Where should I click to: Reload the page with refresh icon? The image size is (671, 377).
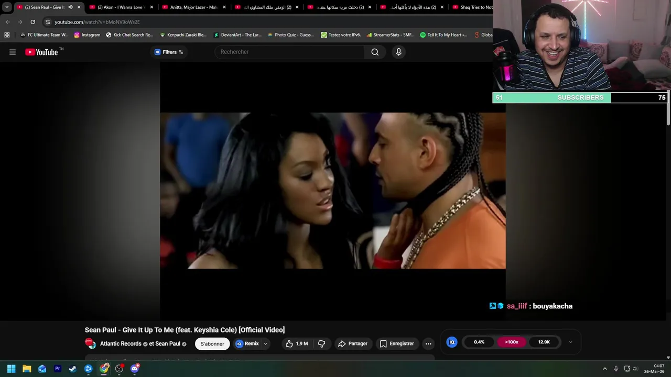33,22
